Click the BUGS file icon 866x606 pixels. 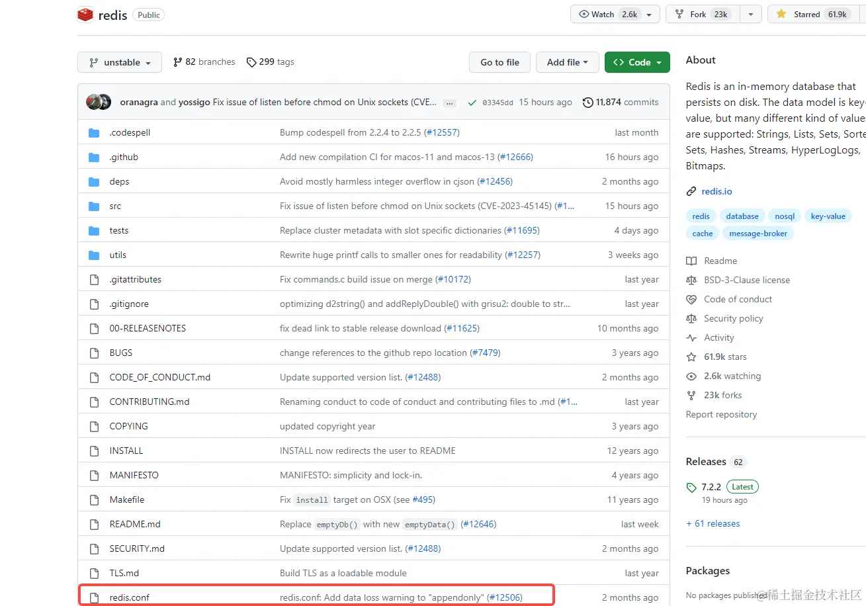(94, 353)
